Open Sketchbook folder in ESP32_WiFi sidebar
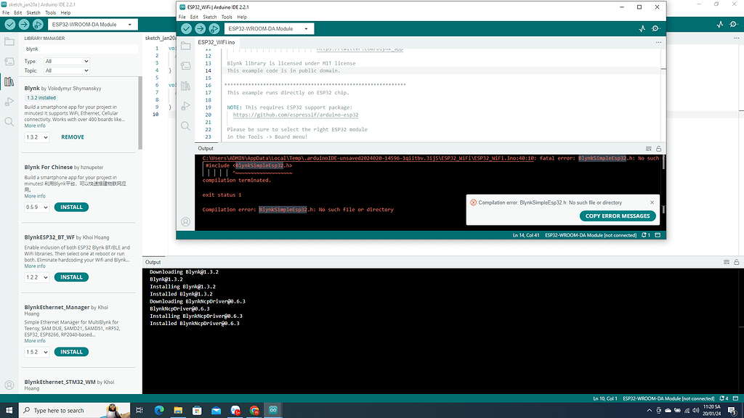Screen dimensions: 744x418 point(185,46)
